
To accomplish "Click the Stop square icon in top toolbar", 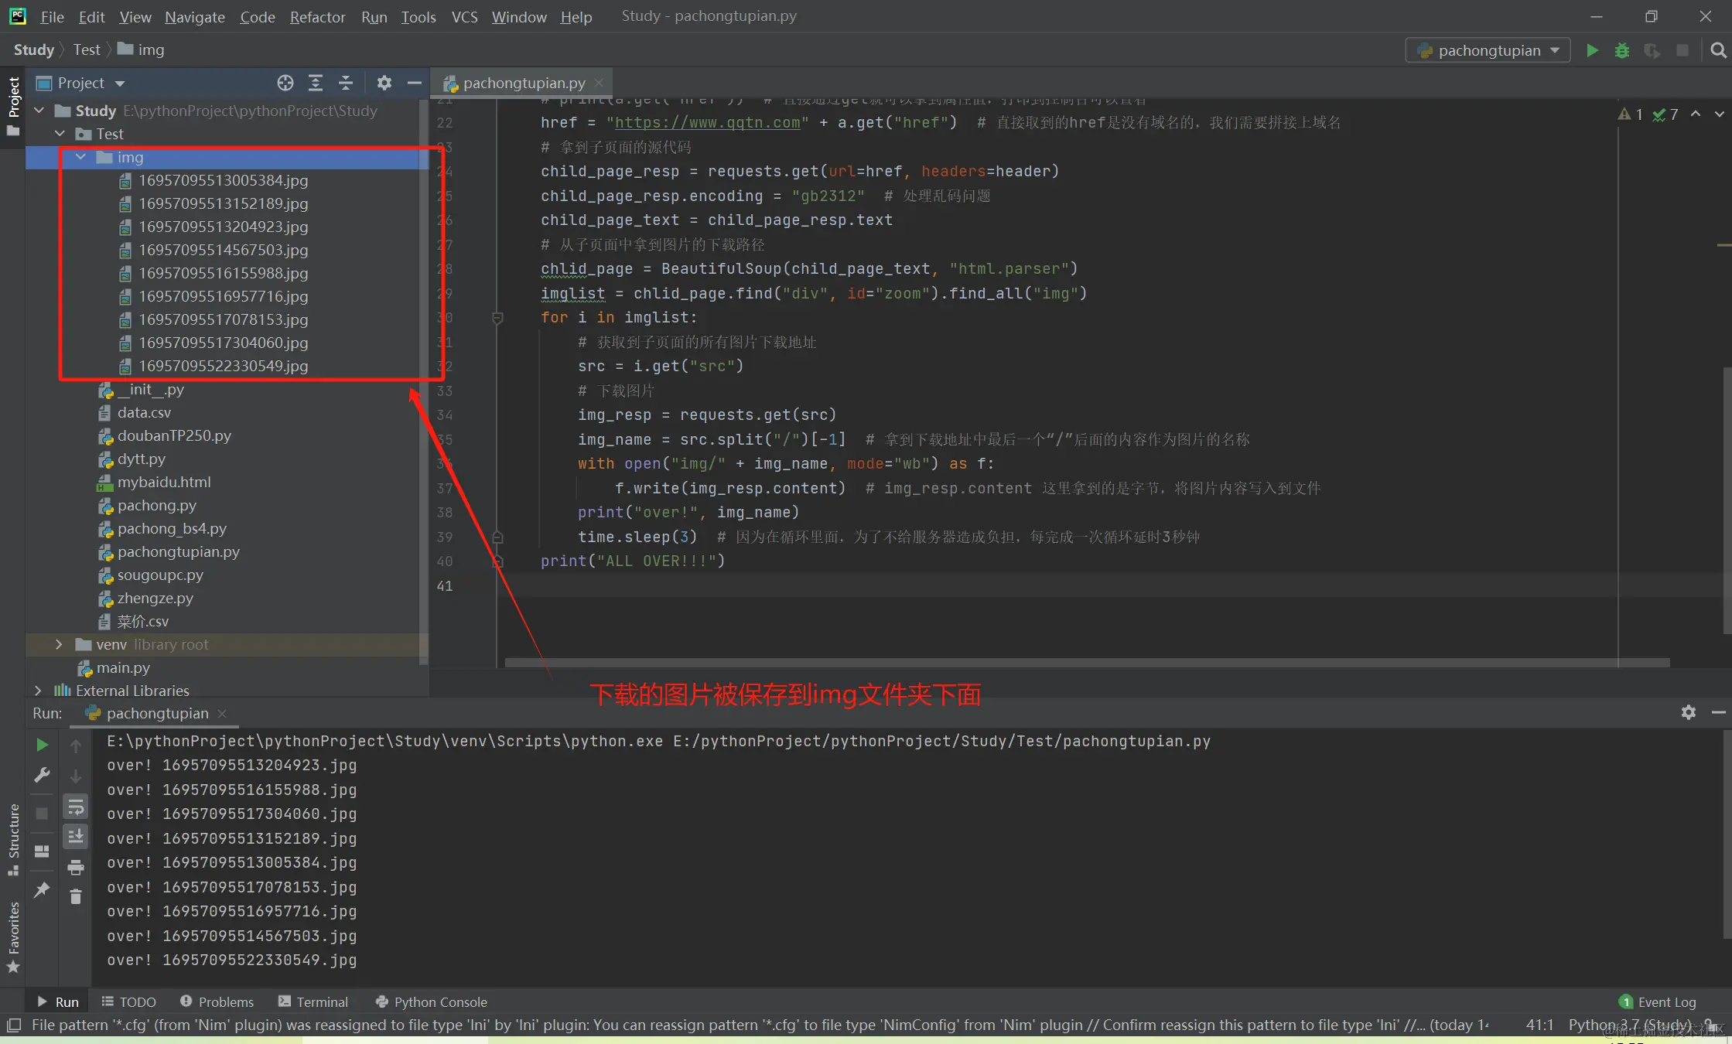I will [1682, 50].
